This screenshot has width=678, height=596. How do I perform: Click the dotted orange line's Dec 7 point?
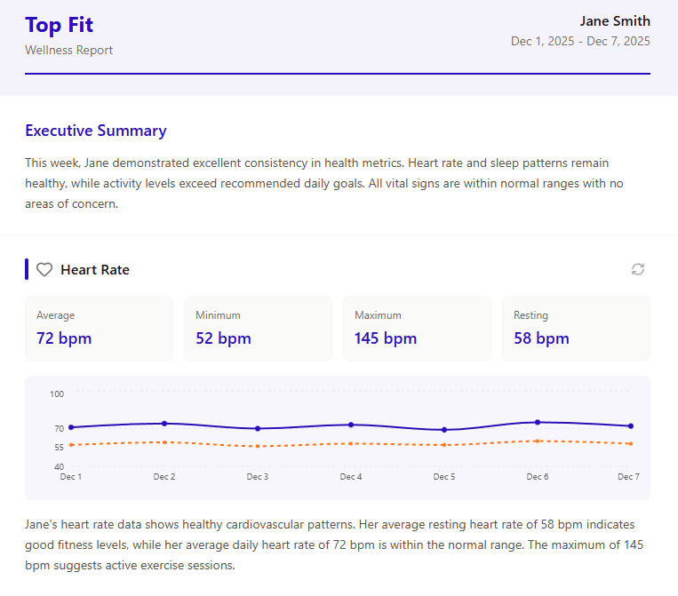coord(630,443)
